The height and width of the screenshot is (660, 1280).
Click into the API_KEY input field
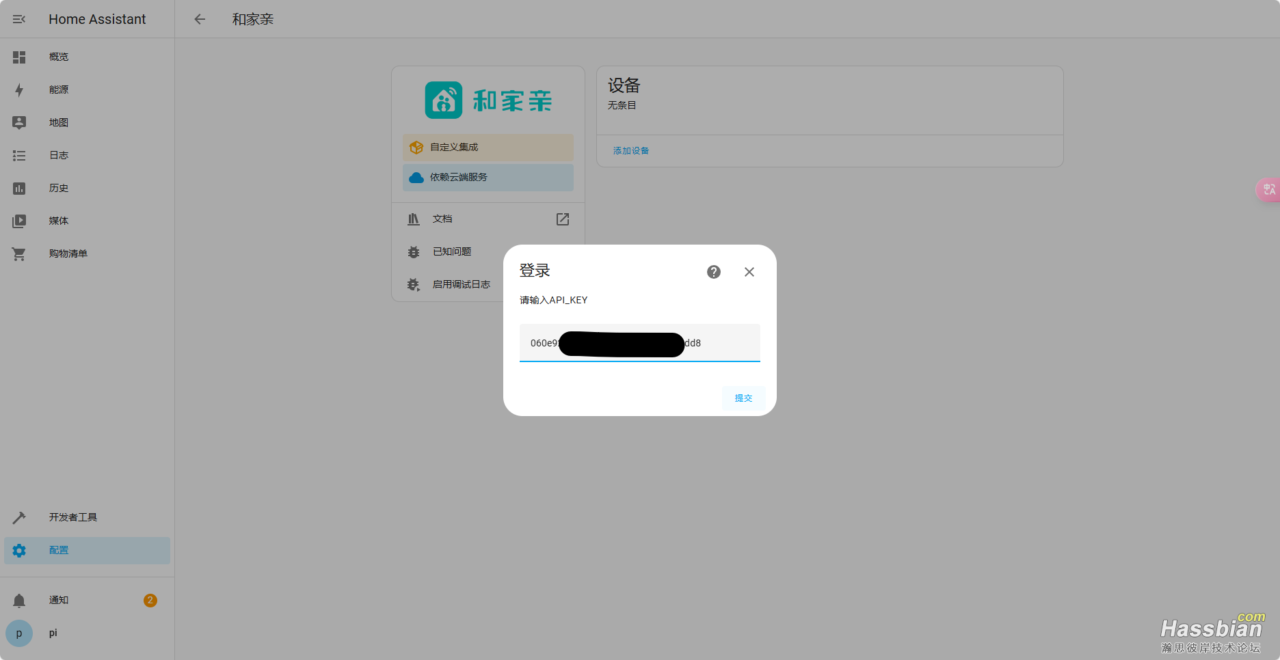[x=640, y=343]
